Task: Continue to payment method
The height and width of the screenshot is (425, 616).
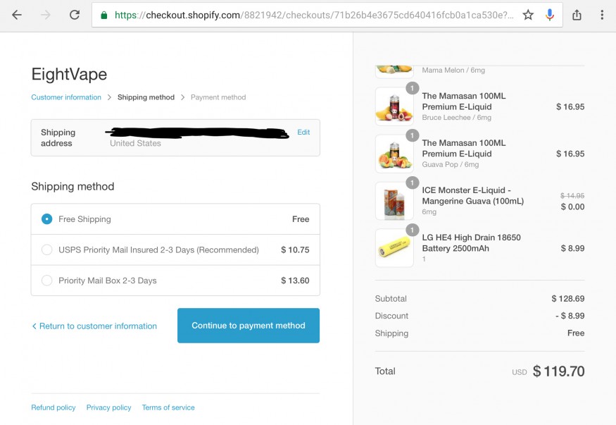Action: click(249, 326)
